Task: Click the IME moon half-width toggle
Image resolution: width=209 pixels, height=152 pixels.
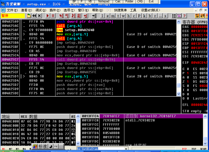Action: [51, 146]
